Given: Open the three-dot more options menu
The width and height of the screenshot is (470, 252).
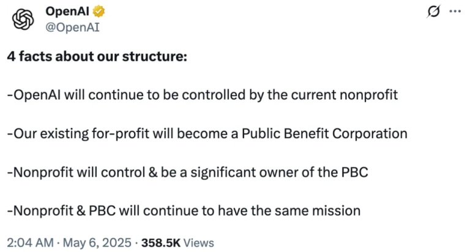Looking at the screenshot, I should (x=455, y=12).
